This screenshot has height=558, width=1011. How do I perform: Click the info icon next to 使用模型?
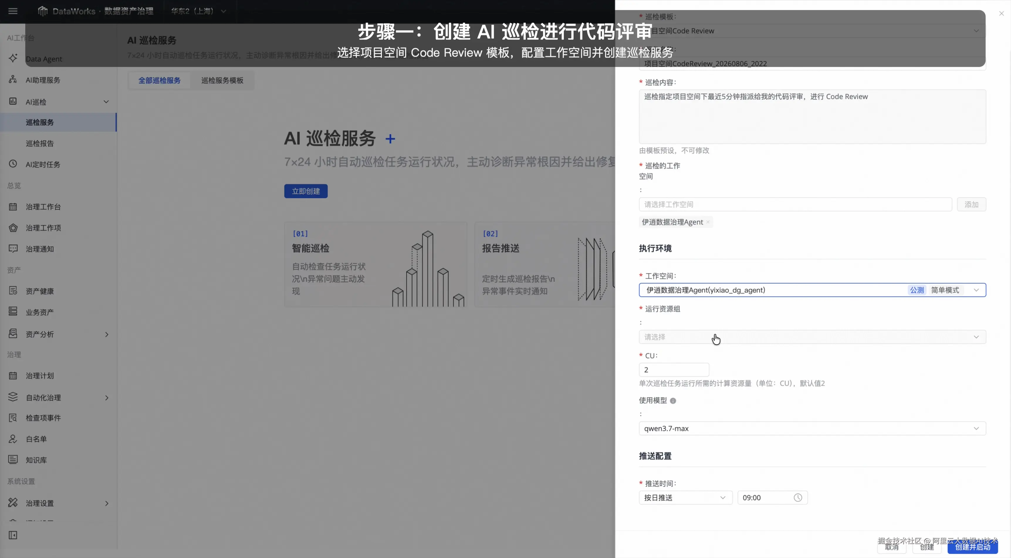[x=673, y=401]
